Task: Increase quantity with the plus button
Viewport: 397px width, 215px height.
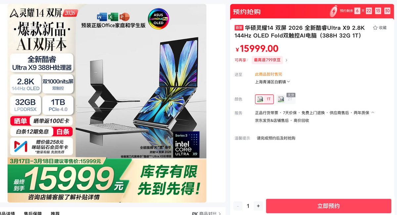Action: coord(258,206)
